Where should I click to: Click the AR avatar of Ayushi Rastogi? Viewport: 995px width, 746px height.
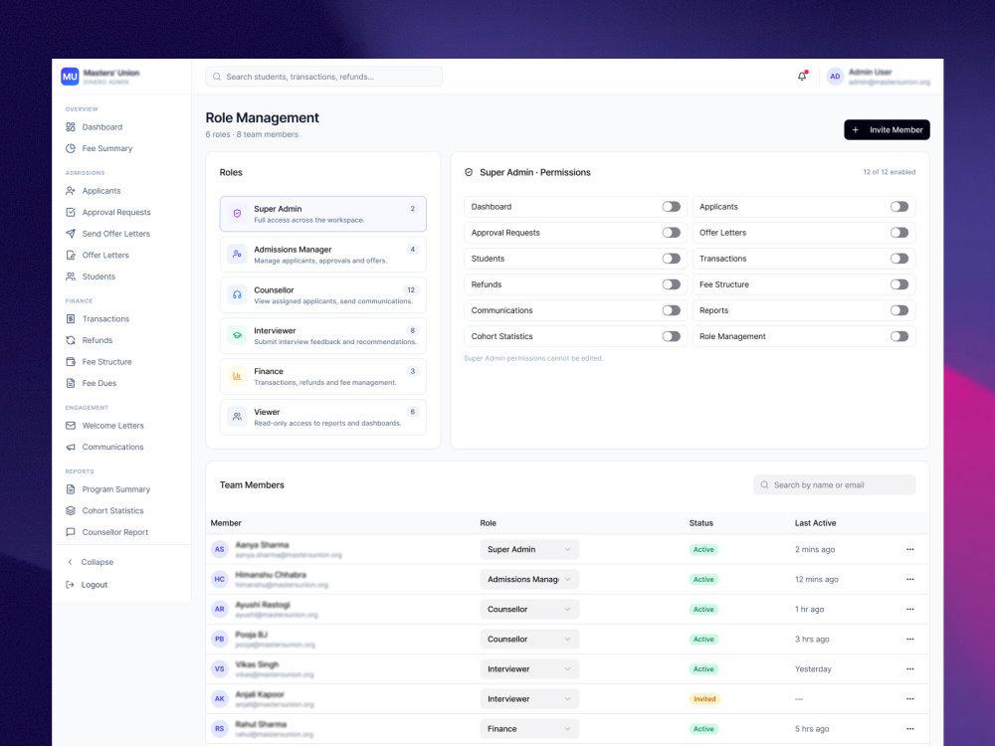(x=220, y=609)
